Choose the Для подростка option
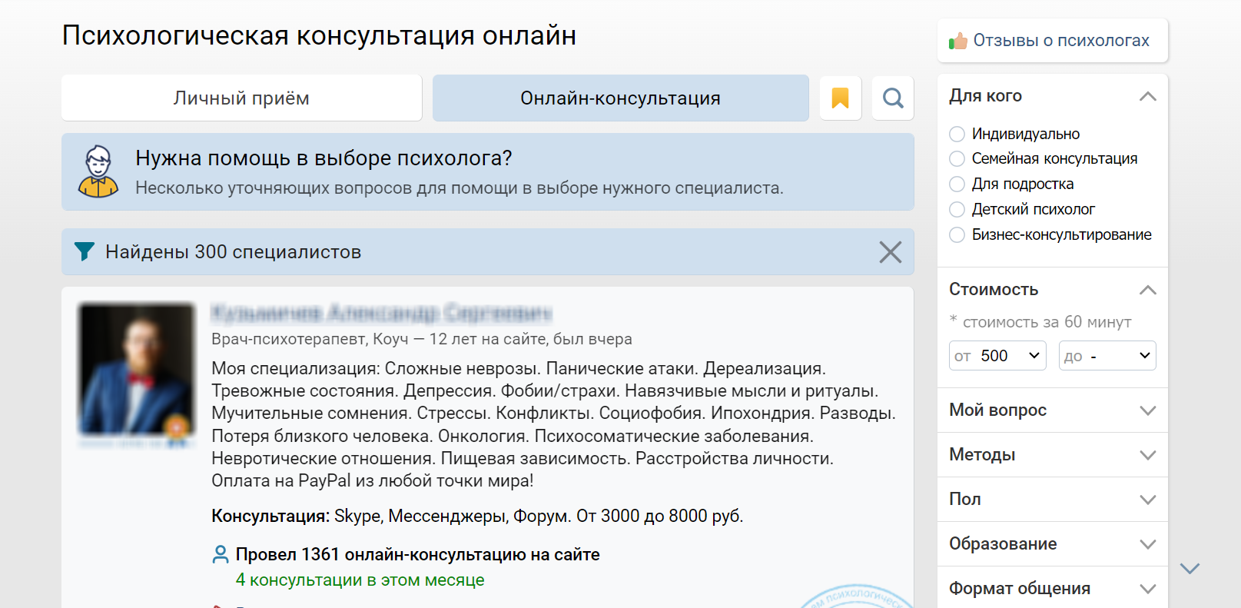 click(x=957, y=184)
